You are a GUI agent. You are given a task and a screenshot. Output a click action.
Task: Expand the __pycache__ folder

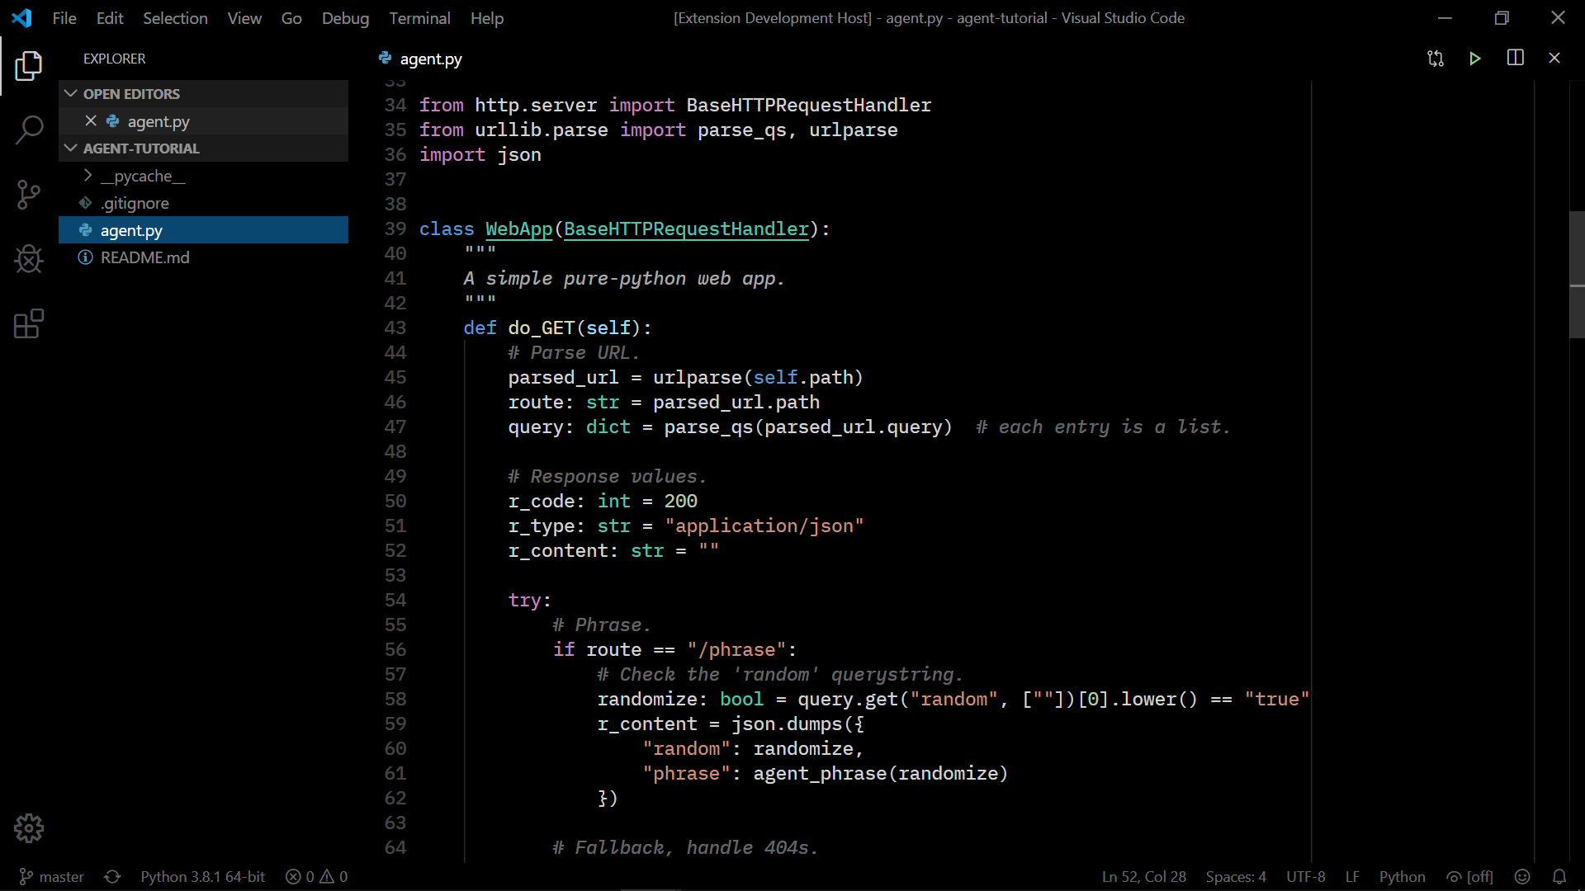[x=88, y=176]
